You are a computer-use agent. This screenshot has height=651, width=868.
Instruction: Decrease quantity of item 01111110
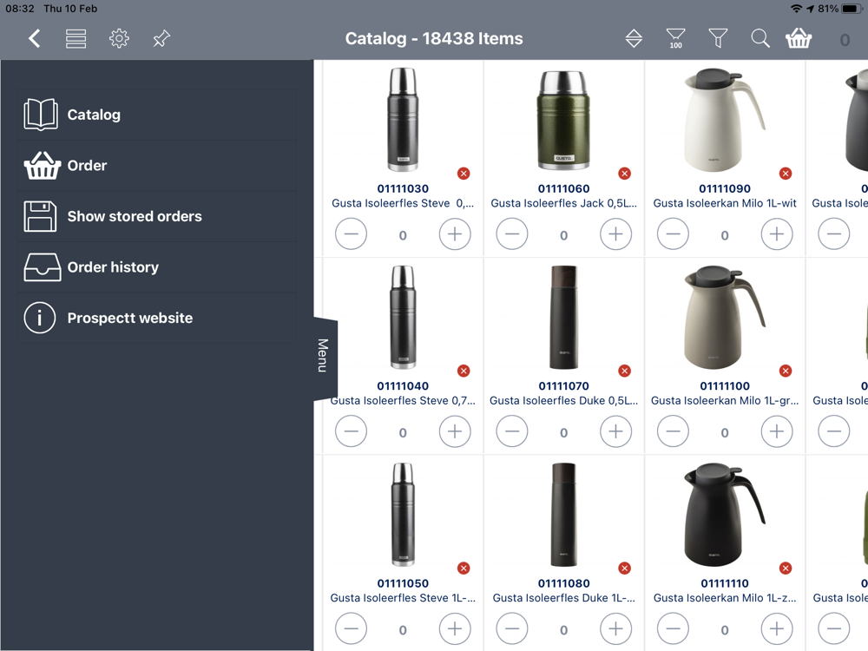click(x=674, y=628)
